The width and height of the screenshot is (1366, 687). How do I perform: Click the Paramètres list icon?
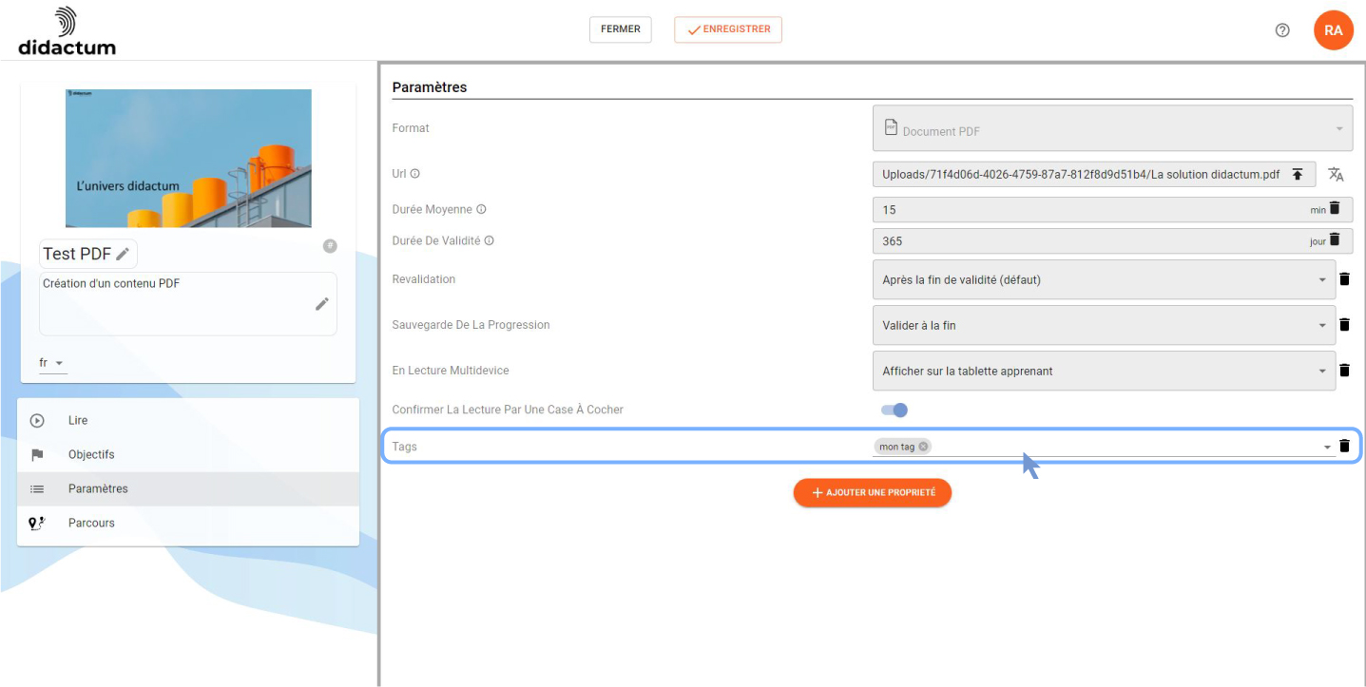tap(37, 489)
